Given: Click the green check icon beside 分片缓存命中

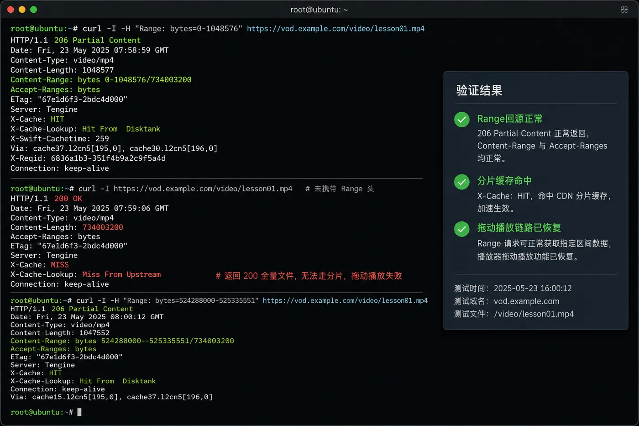Looking at the screenshot, I should point(462,182).
